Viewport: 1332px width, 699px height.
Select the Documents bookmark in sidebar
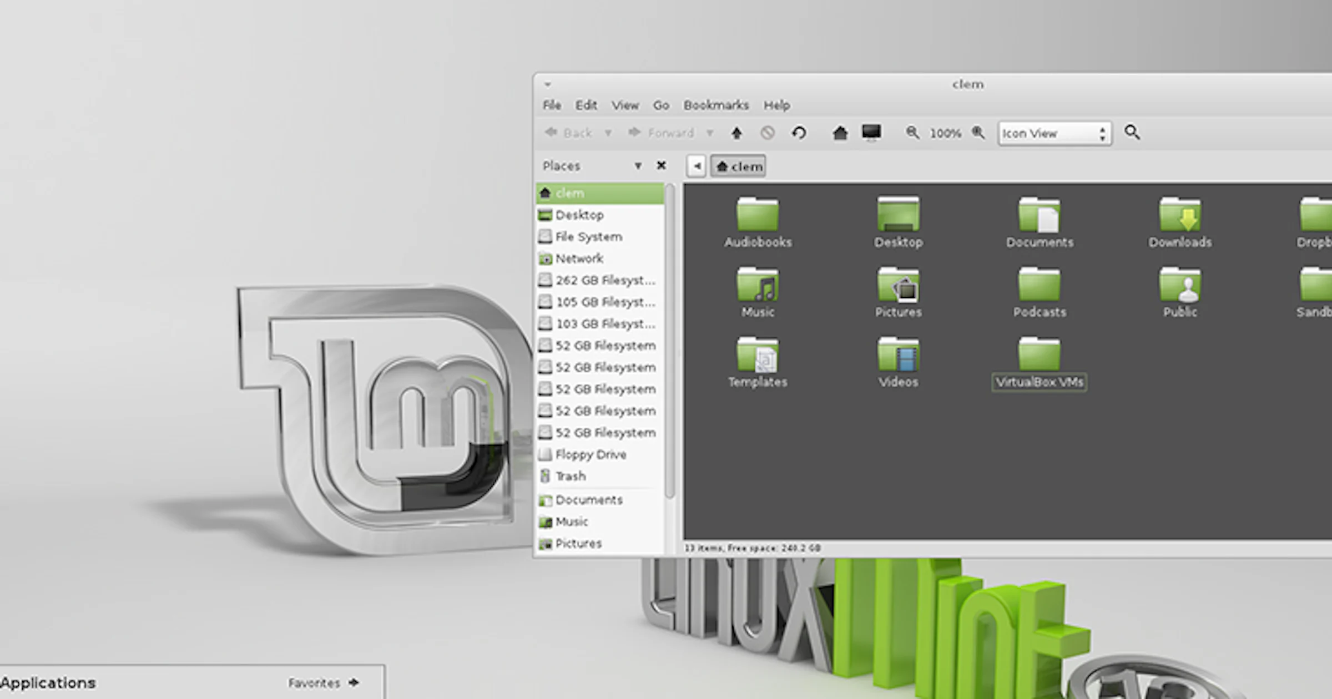tap(600, 500)
